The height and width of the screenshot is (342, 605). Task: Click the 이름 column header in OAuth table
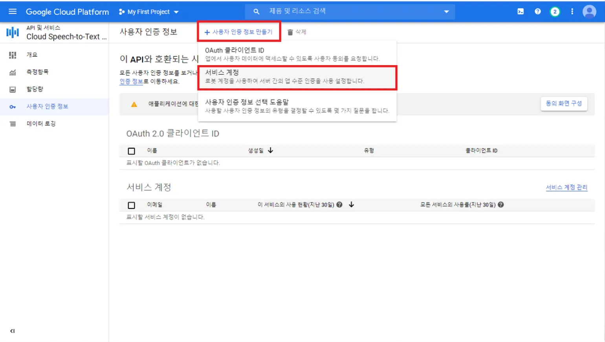click(152, 151)
